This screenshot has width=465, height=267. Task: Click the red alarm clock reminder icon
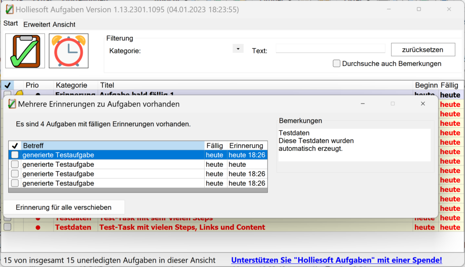pyautogui.click(x=69, y=51)
